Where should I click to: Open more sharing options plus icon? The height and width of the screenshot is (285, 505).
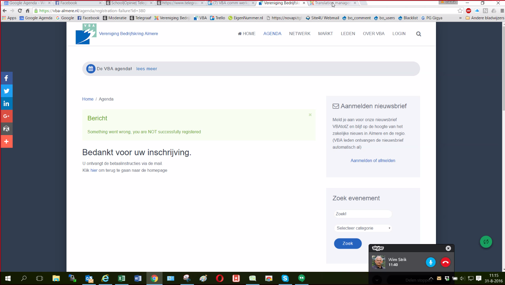click(6, 141)
